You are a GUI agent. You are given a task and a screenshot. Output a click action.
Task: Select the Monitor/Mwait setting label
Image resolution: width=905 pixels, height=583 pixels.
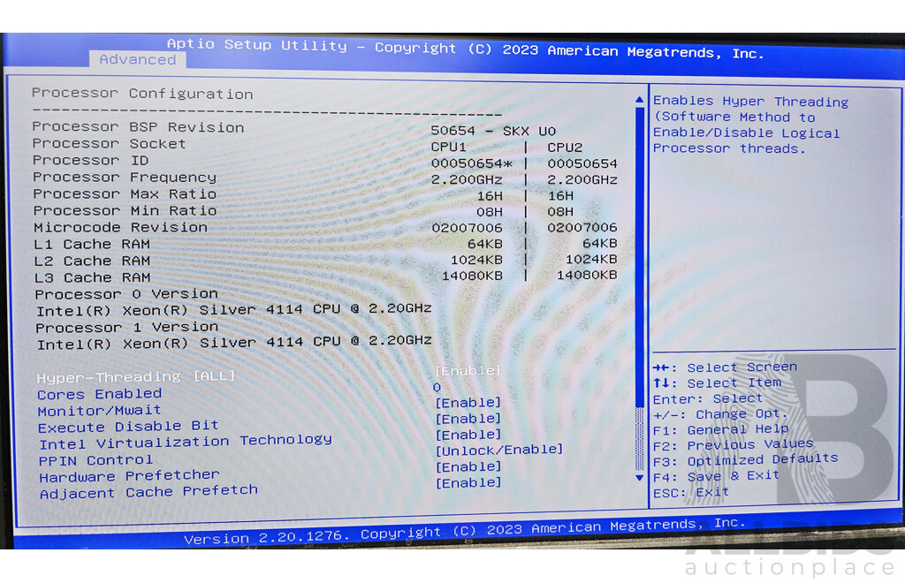(x=99, y=410)
